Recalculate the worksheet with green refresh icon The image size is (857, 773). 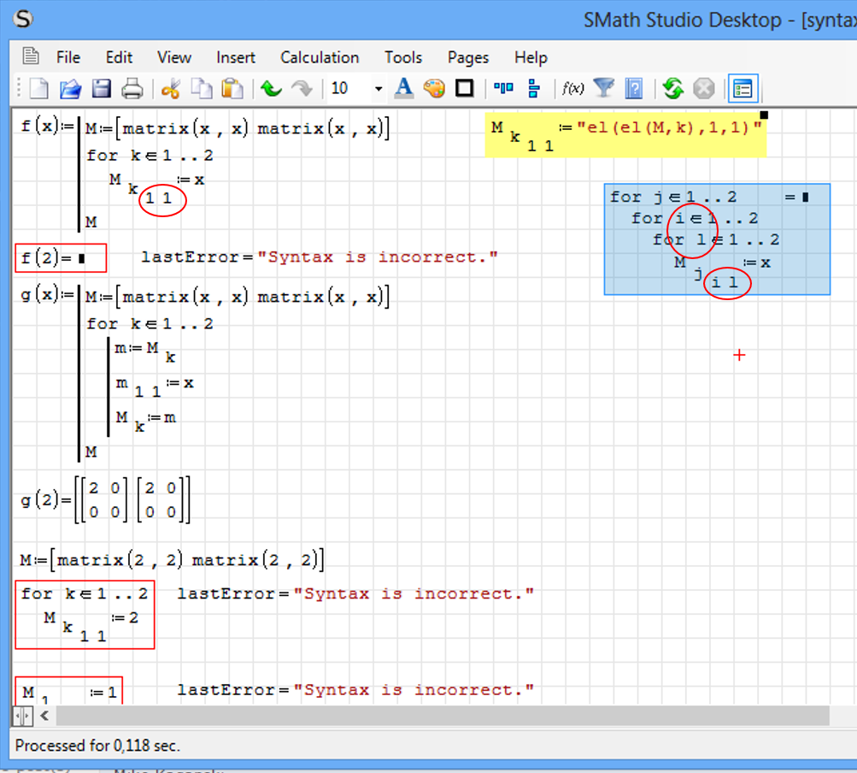673,88
